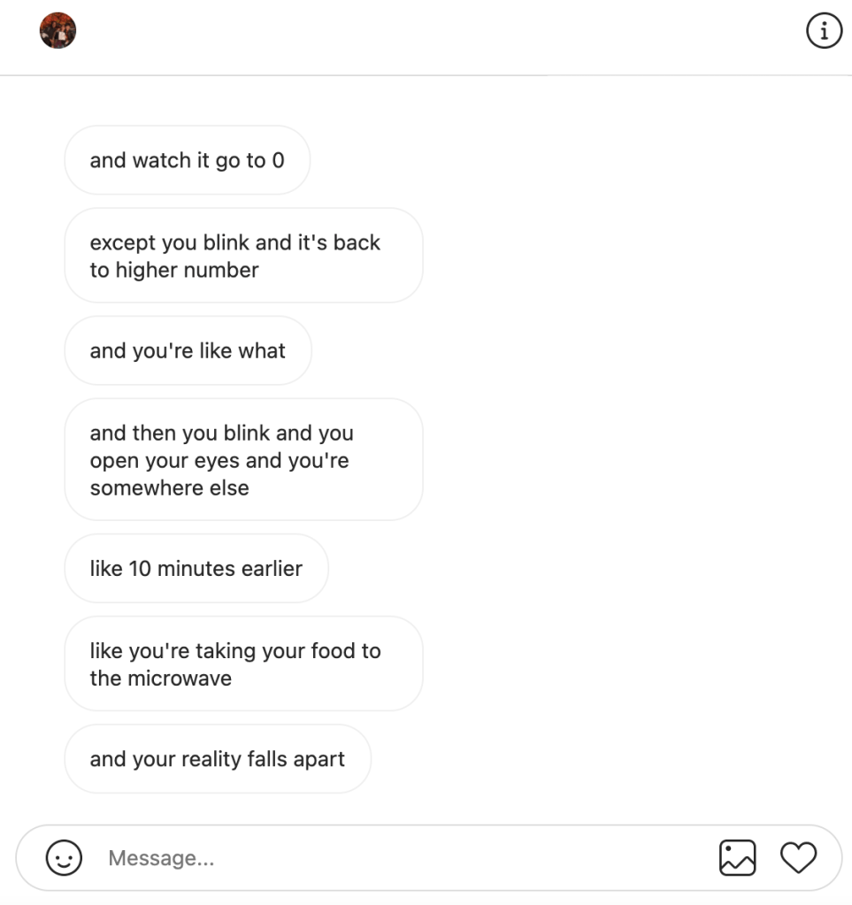This screenshot has height=905, width=852.
Task: Send a like with the heart icon
Action: point(798,858)
